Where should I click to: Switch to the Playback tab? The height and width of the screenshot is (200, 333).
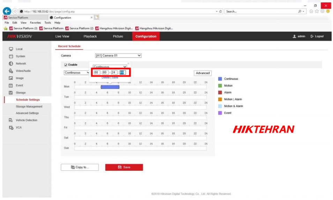tap(90, 37)
